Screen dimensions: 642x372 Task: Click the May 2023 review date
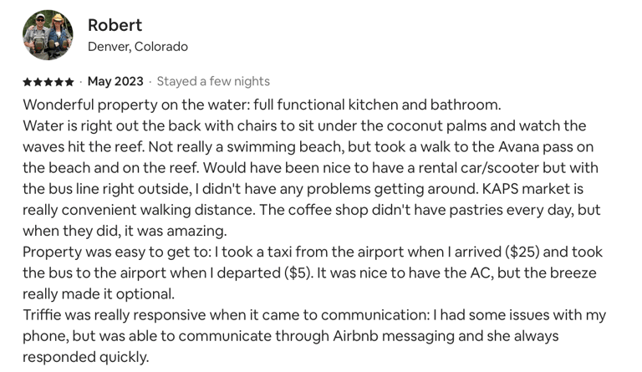(115, 81)
